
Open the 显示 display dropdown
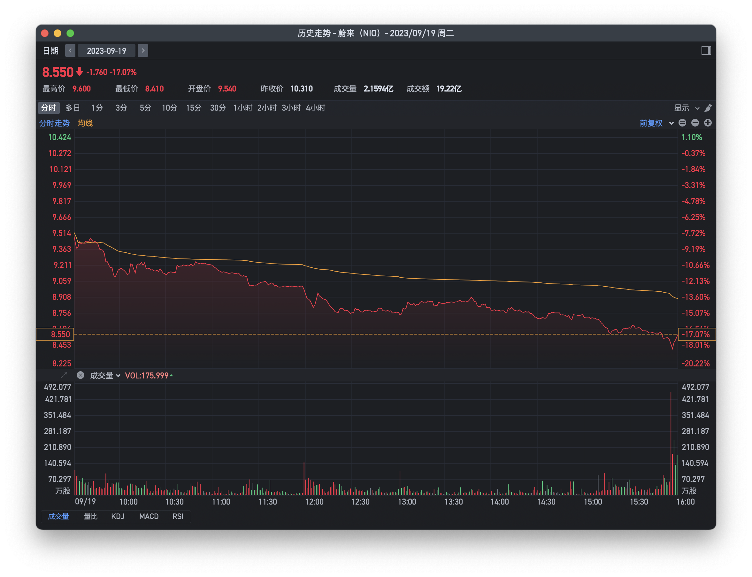pos(687,108)
